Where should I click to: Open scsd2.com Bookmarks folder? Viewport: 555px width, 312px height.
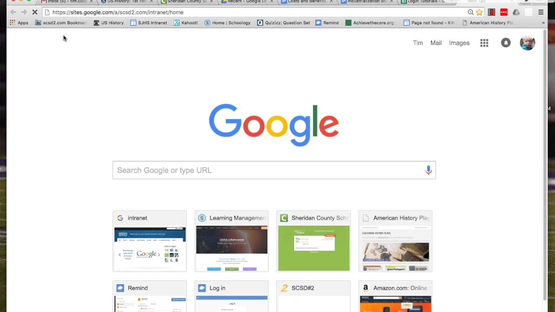click(61, 23)
